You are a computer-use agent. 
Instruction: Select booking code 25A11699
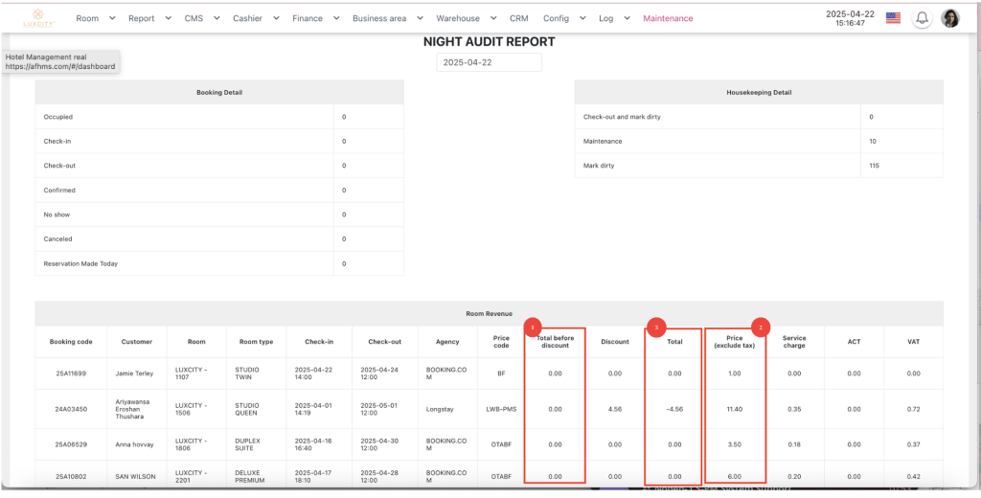[72, 373]
